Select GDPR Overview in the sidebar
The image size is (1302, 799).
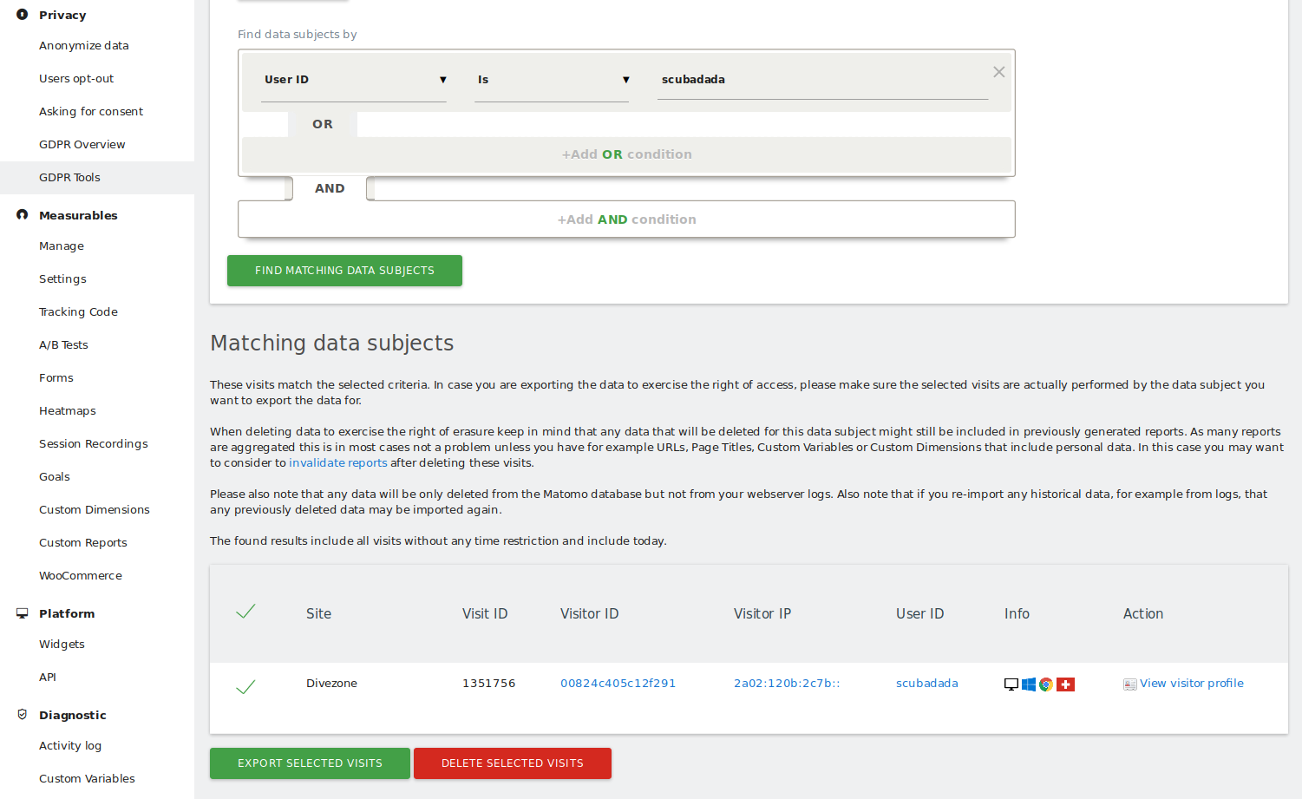pyautogui.click(x=82, y=144)
